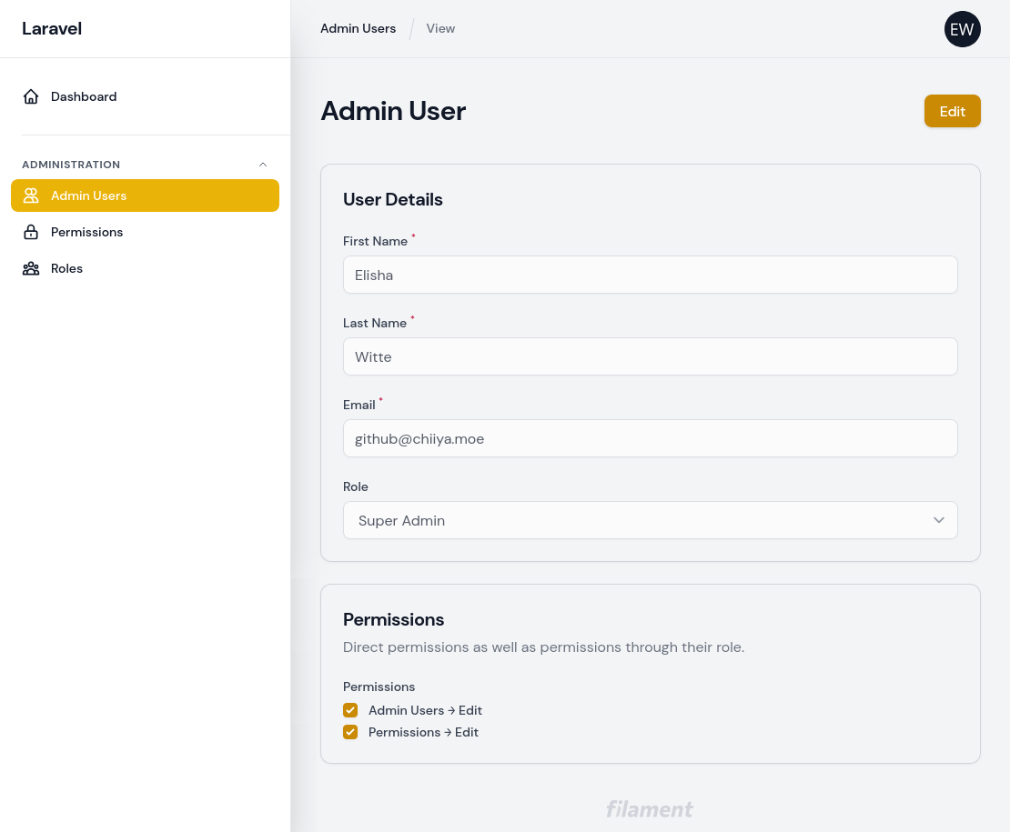The width and height of the screenshot is (1010, 832).
Task: Click the Roles group icon in sidebar
Action: (x=31, y=268)
